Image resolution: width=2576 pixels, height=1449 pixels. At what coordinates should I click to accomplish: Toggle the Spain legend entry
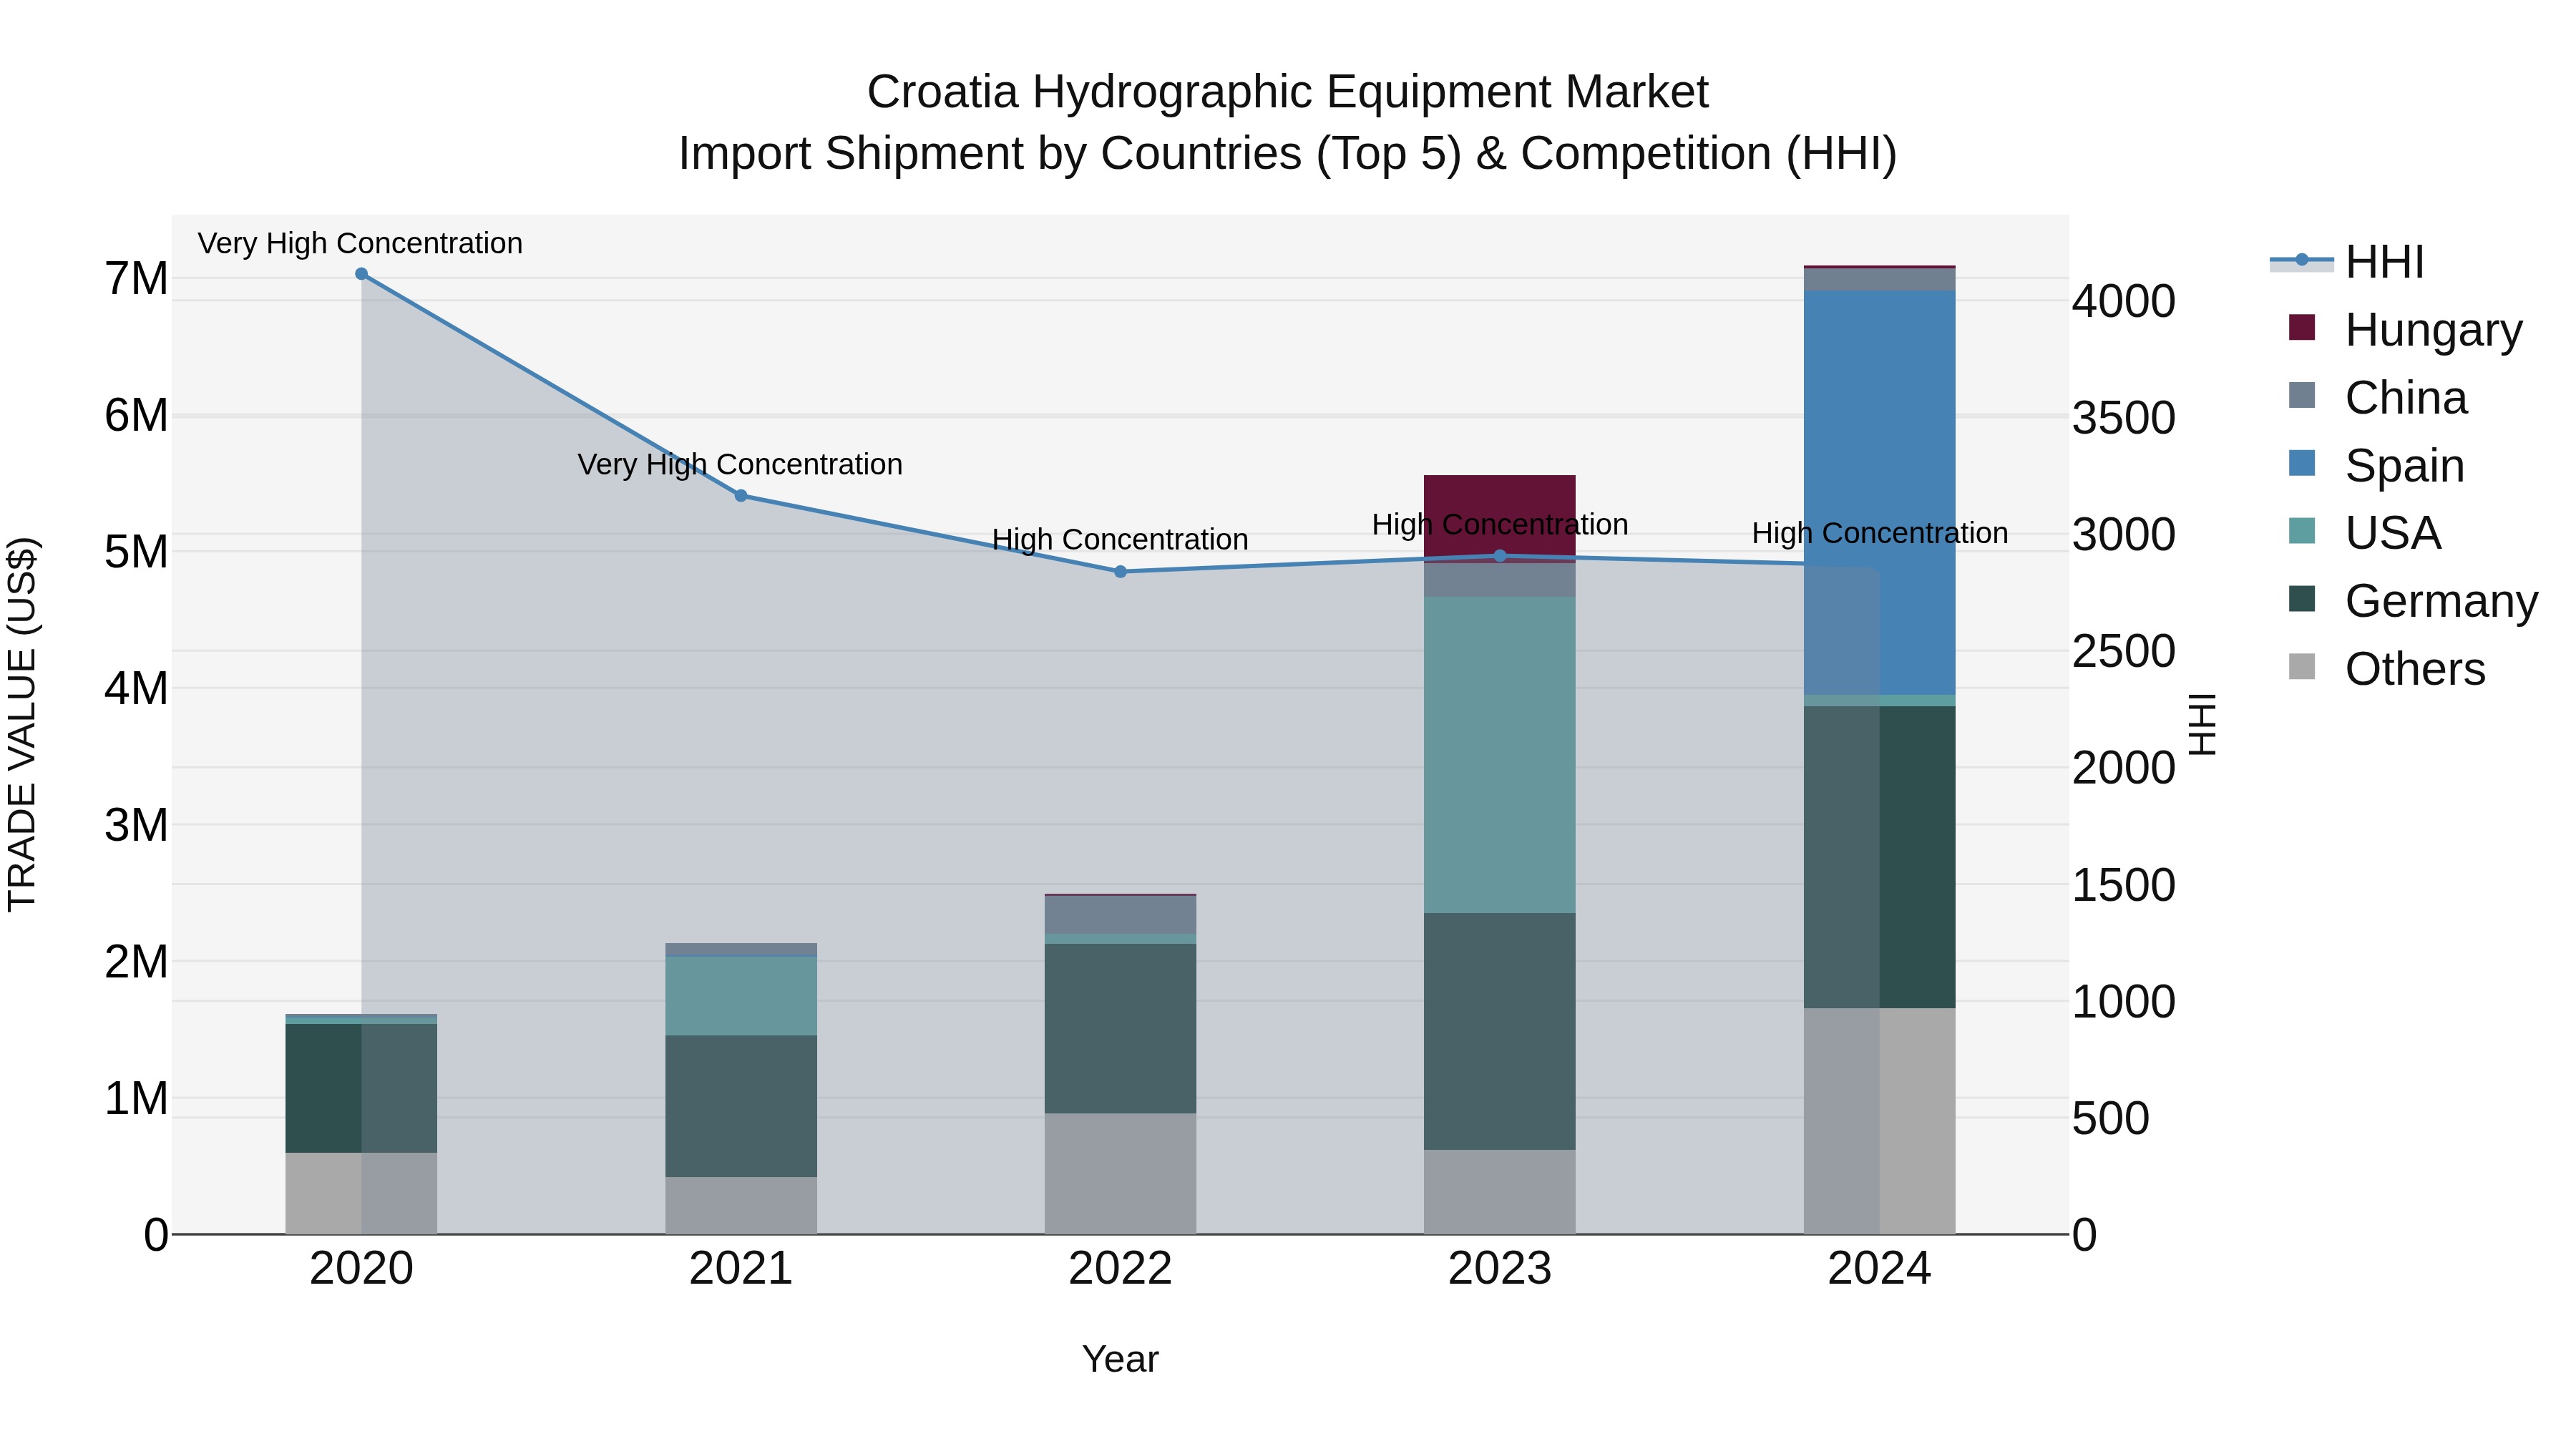[2376, 465]
